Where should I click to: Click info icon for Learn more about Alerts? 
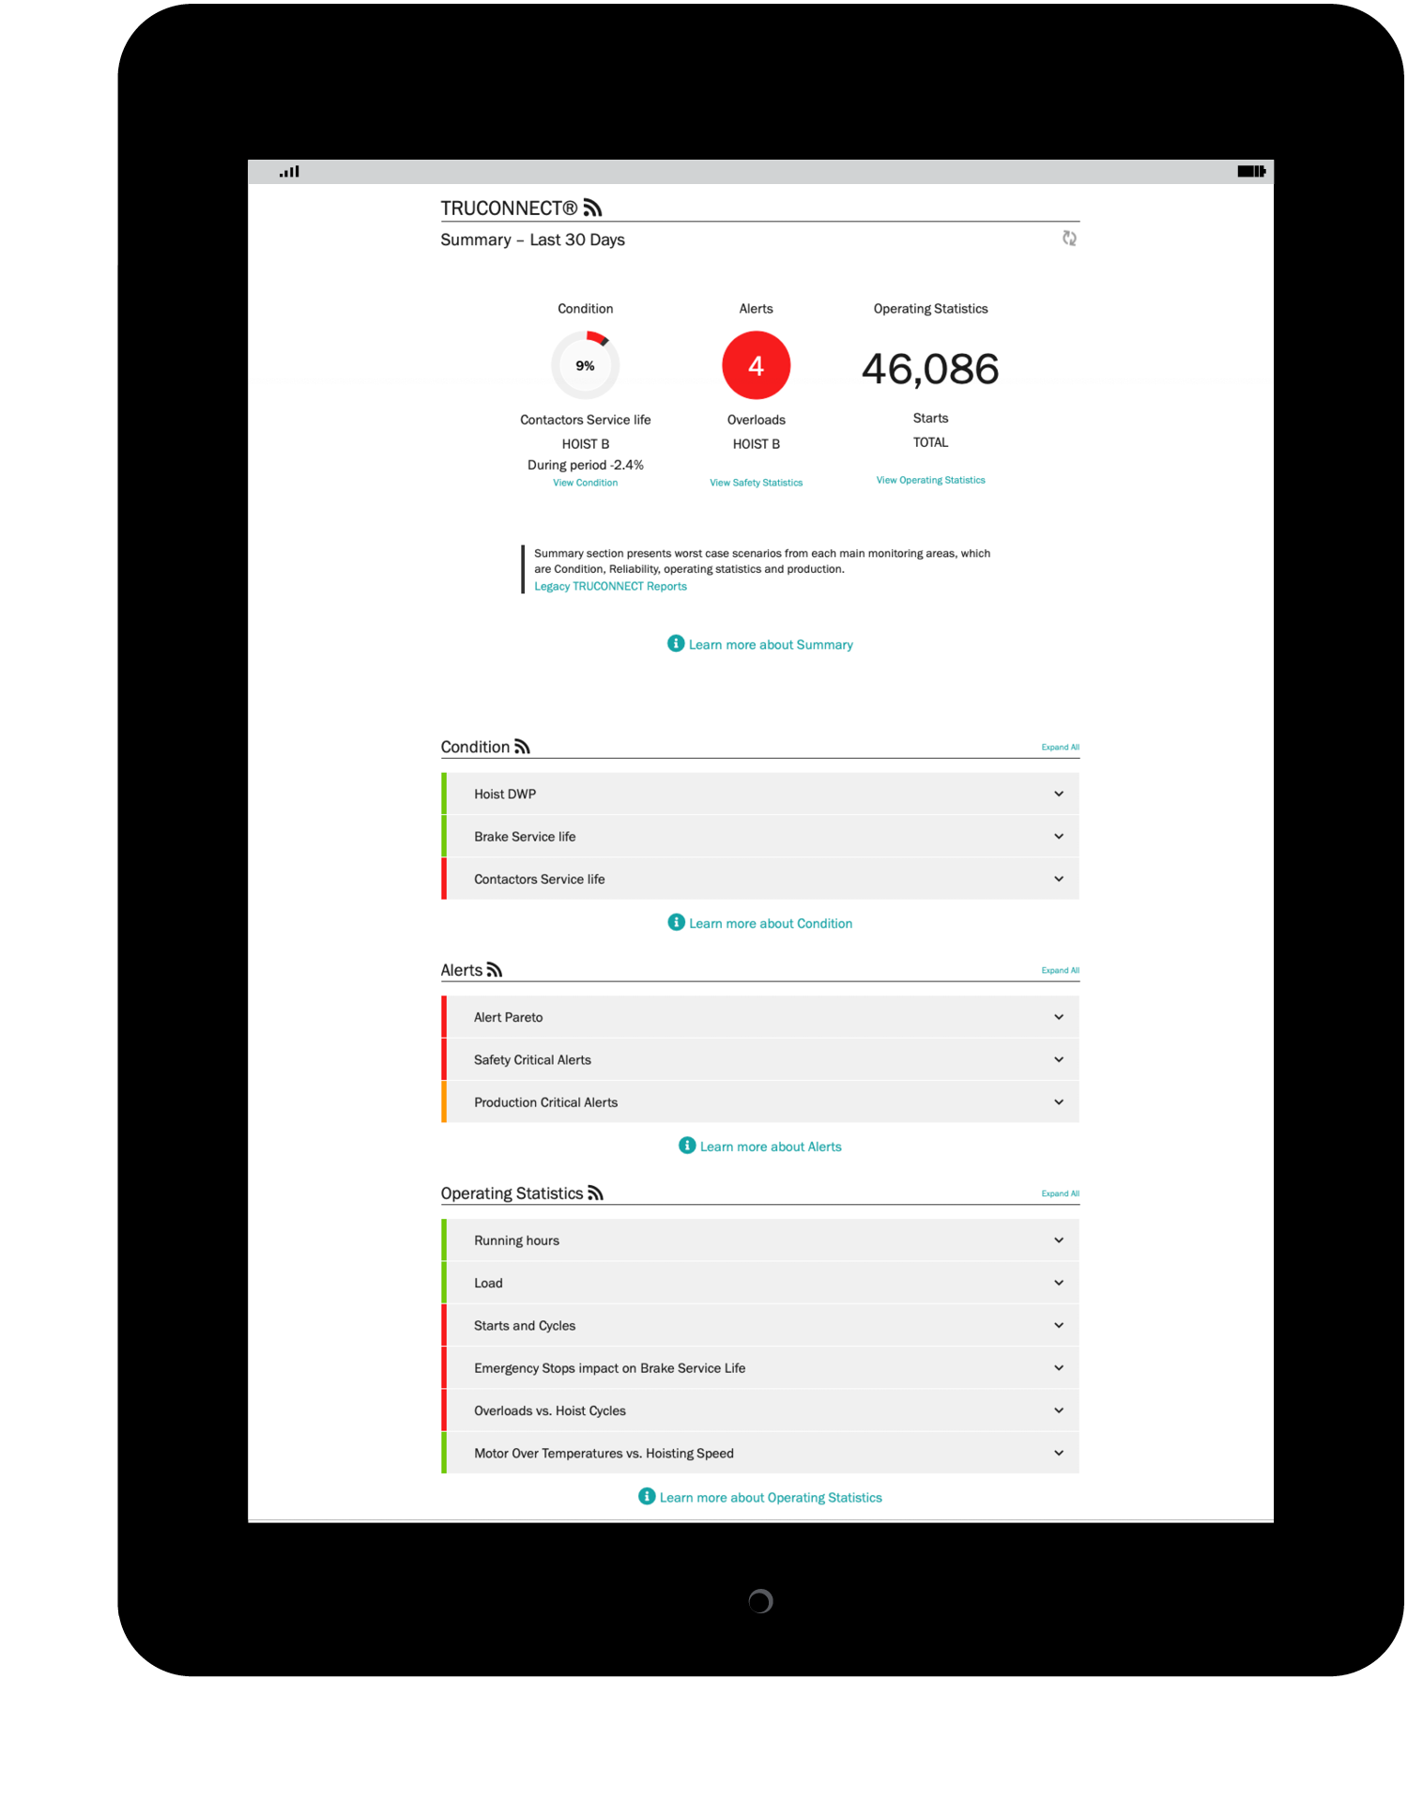(x=687, y=1146)
